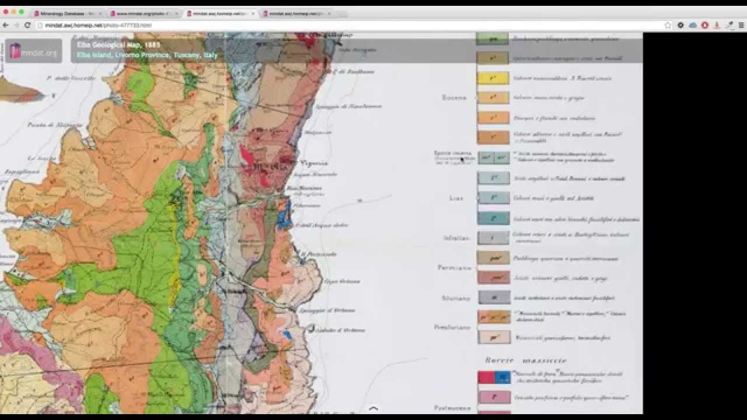Open the Chrome hamburger menu
This screenshot has width=747, height=420.
pyautogui.click(x=742, y=25)
